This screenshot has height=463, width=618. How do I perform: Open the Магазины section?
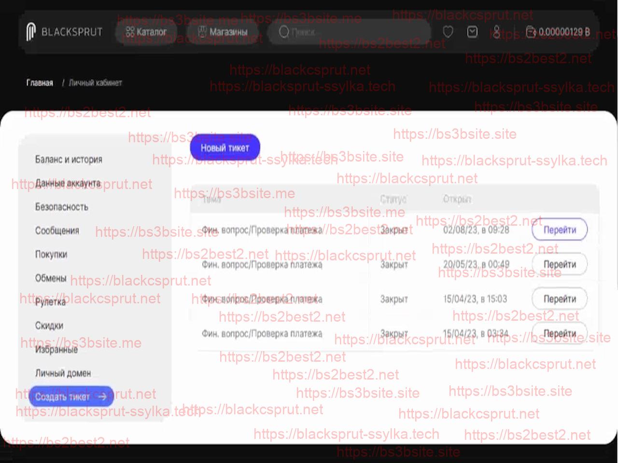tap(223, 32)
